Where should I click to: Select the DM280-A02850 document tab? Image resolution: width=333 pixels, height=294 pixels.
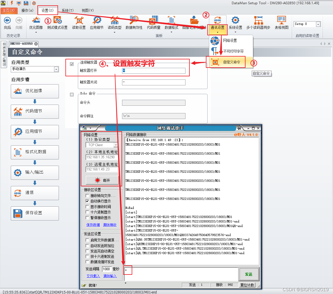(22, 44)
